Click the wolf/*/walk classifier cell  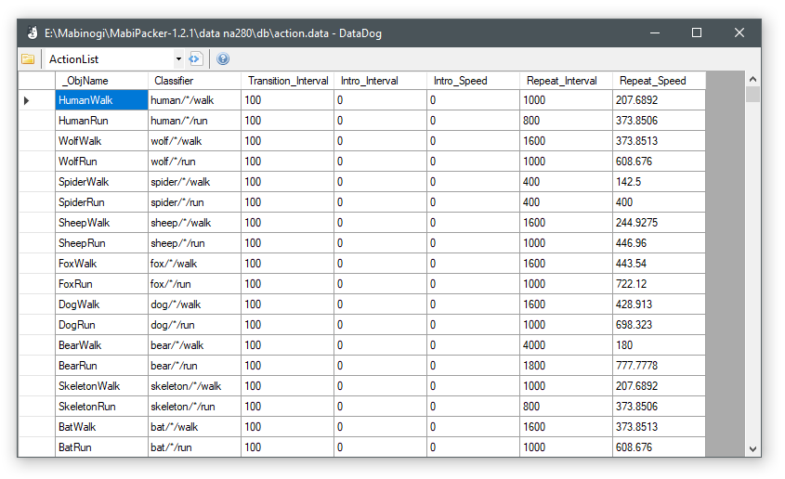point(195,141)
